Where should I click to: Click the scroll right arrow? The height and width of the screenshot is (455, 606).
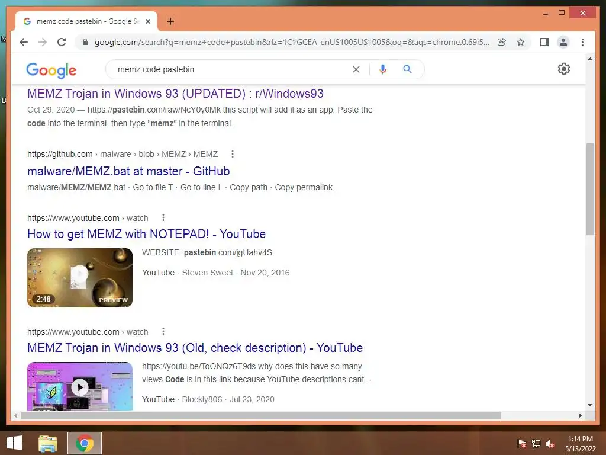[x=580, y=415]
